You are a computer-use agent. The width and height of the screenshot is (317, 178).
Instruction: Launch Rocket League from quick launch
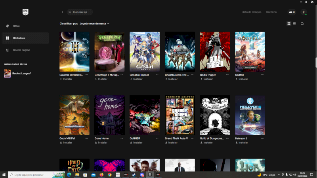[x=19, y=73]
